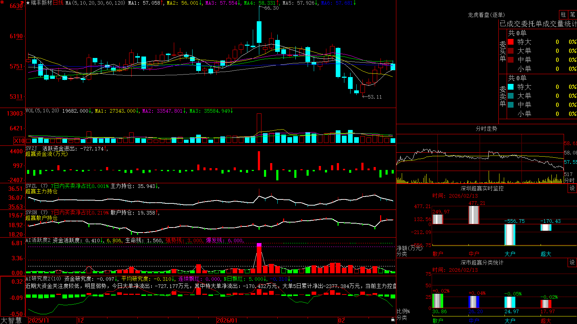Click the 30.86 散户 ratio value
Image resolution: width=577 pixels, height=324 pixels.
tap(440, 311)
